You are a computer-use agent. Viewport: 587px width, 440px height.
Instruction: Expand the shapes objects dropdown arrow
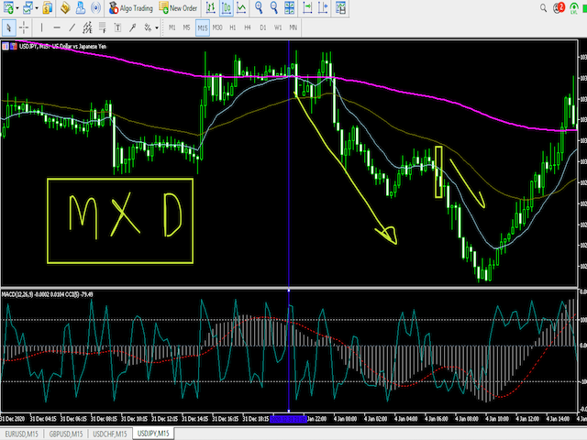click(x=157, y=28)
